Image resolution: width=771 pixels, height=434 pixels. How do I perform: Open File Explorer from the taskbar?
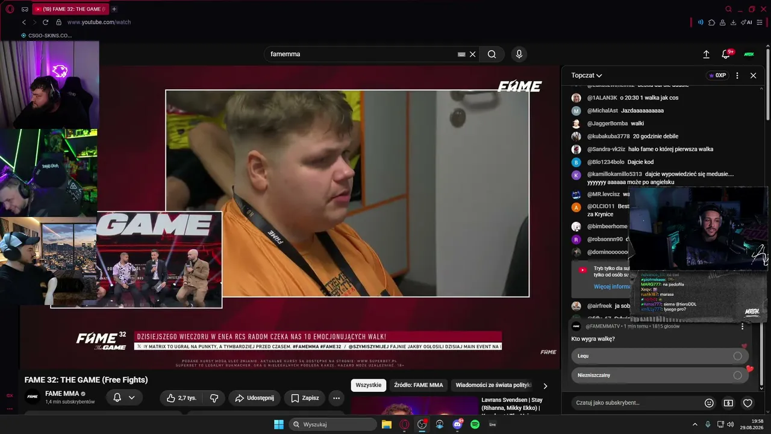pos(387,424)
